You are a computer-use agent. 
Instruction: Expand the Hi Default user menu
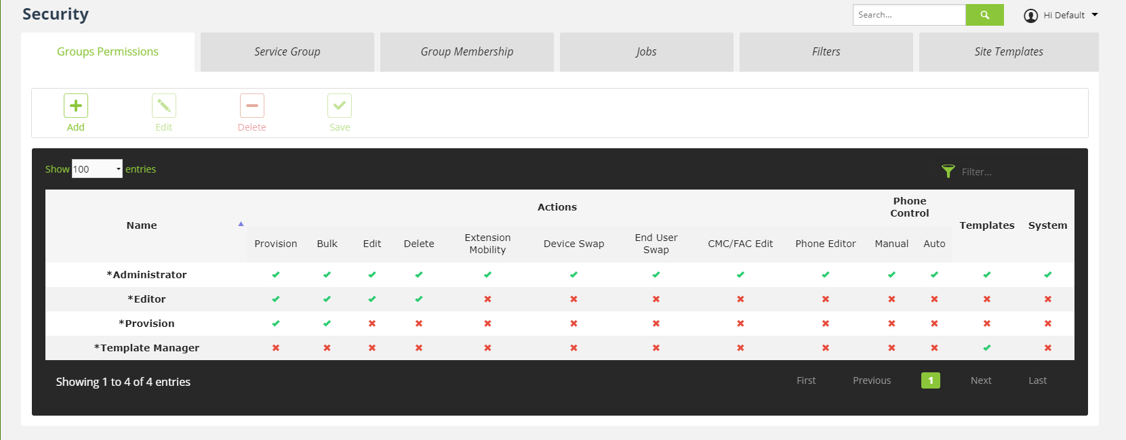point(1094,15)
